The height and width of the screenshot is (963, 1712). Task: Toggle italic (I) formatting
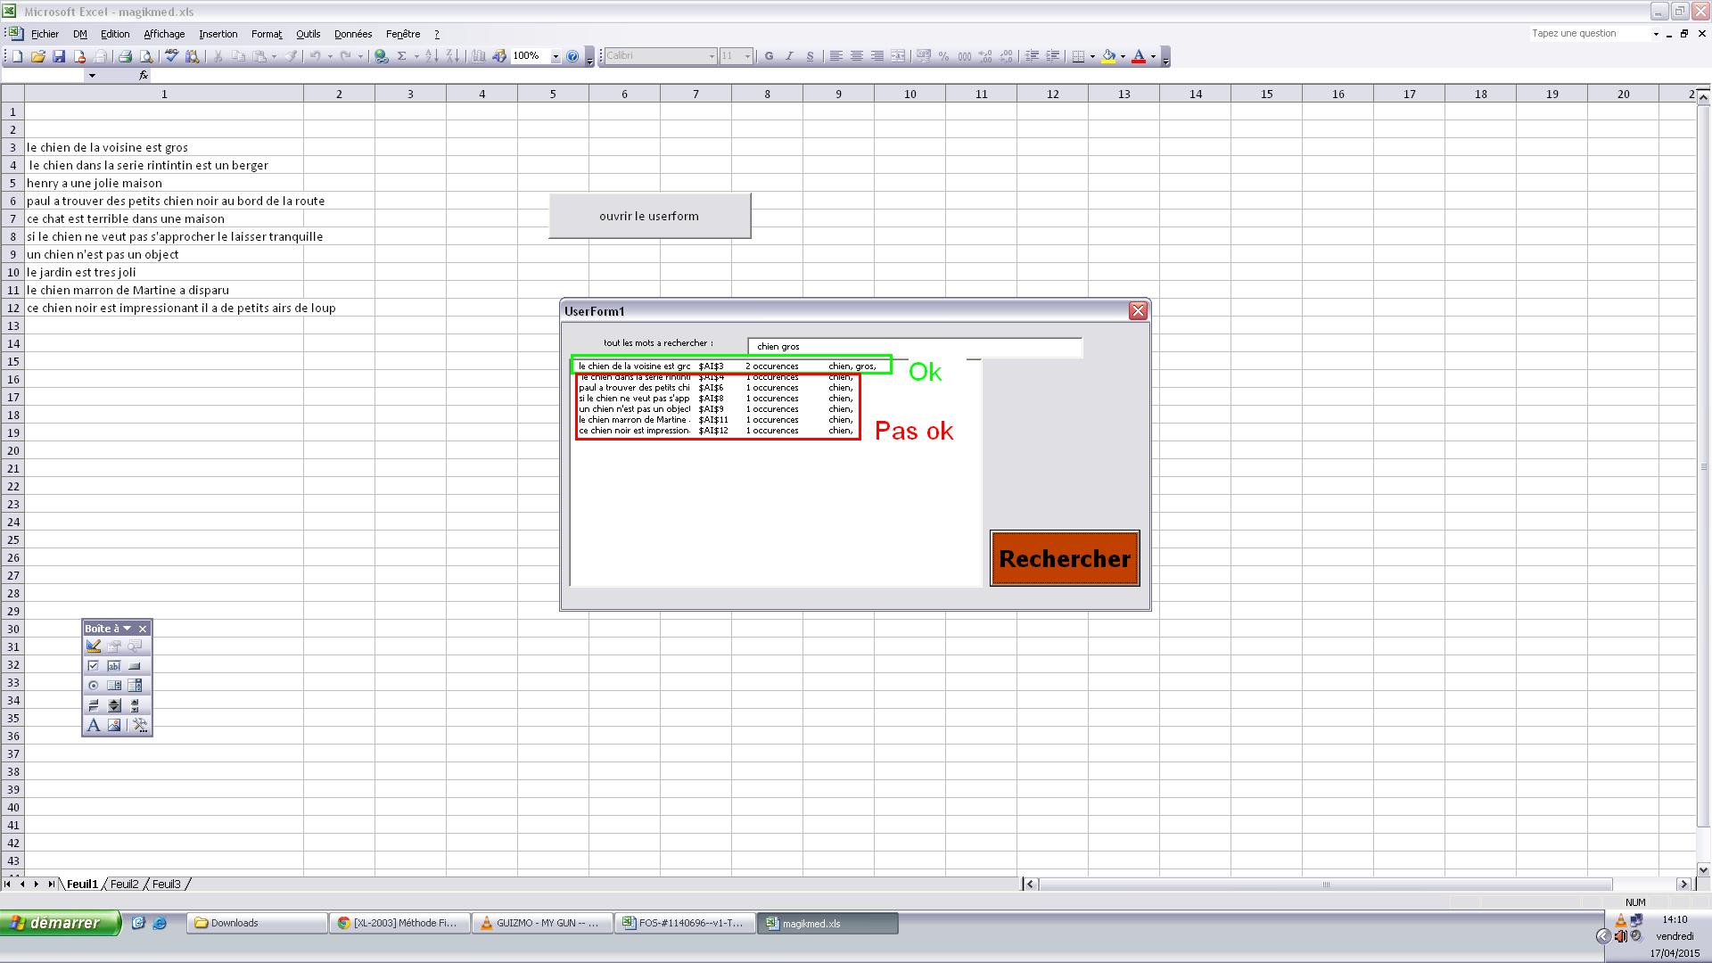(x=789, y=56)
